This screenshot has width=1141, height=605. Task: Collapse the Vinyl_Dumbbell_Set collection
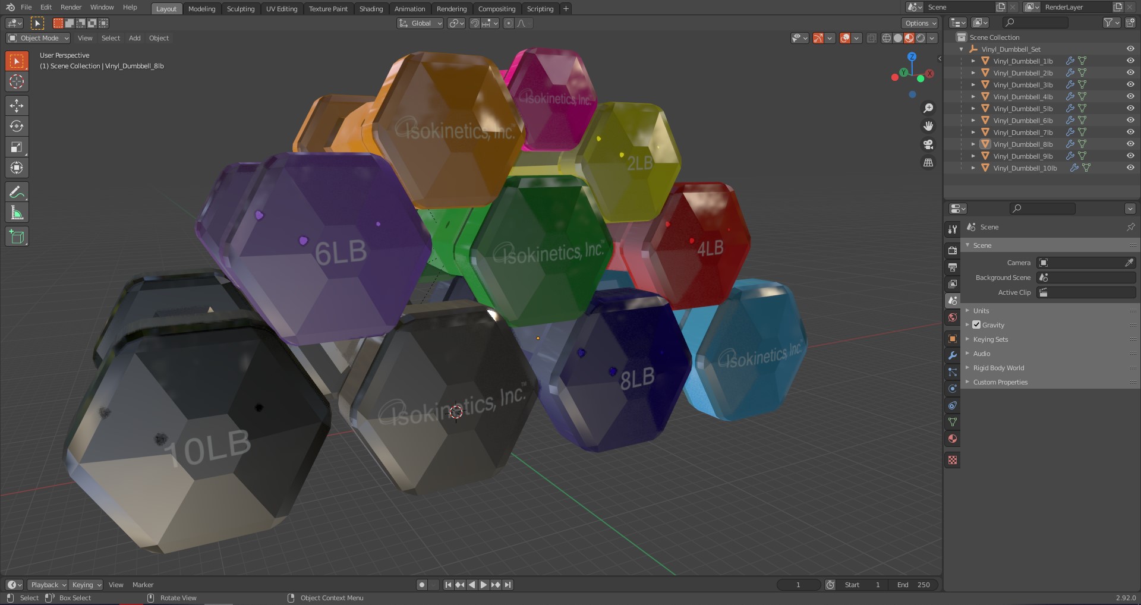(961, 49)
